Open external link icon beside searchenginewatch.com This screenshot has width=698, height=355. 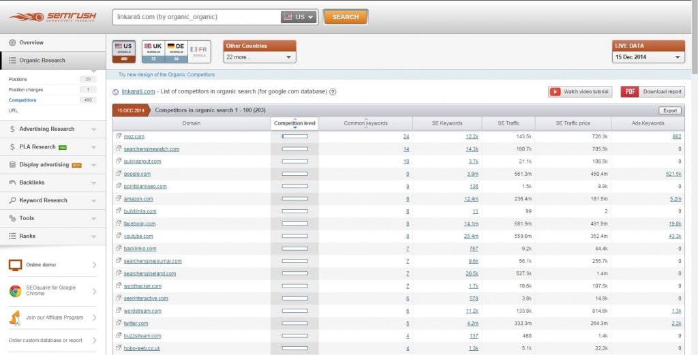(x=119, y=148)
